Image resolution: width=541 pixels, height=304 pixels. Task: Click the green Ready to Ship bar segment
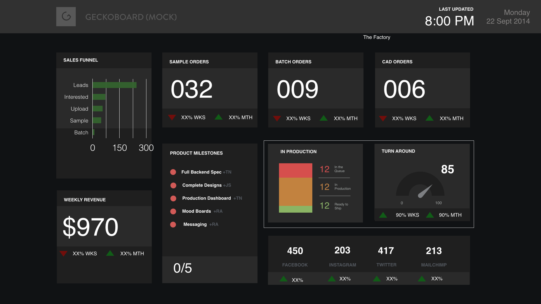point(296,209)
